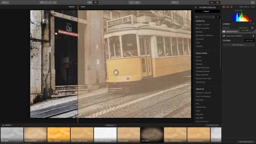Choose the Dehaze filter

(x=199, y=61)
